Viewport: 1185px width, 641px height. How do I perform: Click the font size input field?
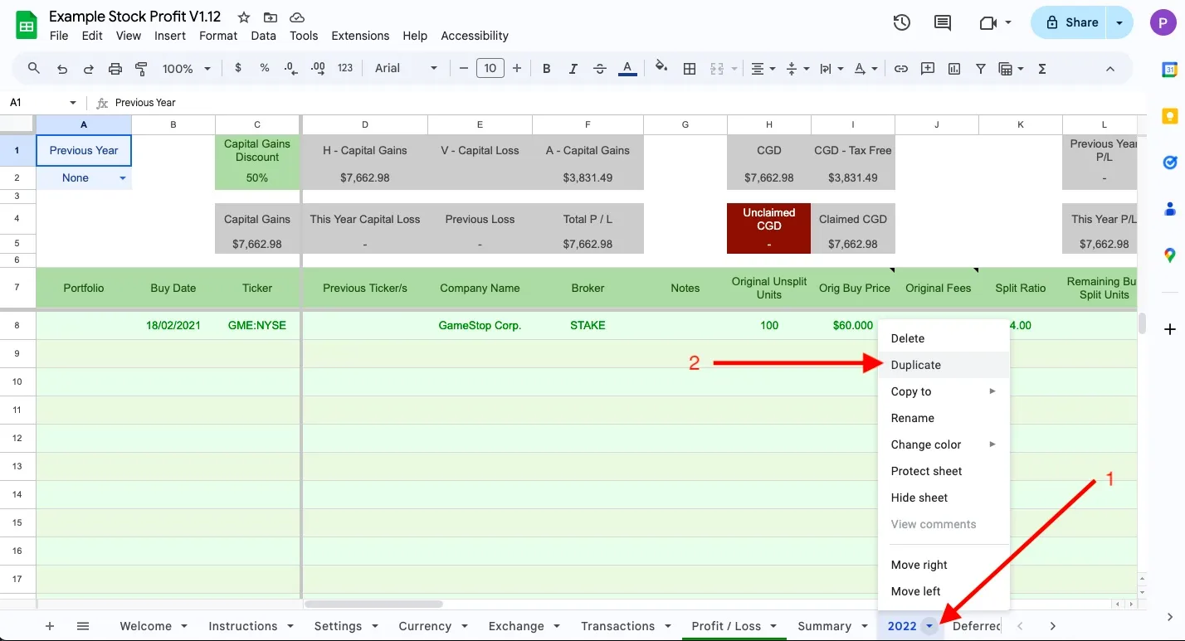click(x=490, y=69)
